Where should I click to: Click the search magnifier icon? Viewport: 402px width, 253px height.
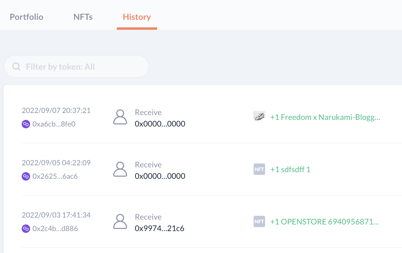16,66
